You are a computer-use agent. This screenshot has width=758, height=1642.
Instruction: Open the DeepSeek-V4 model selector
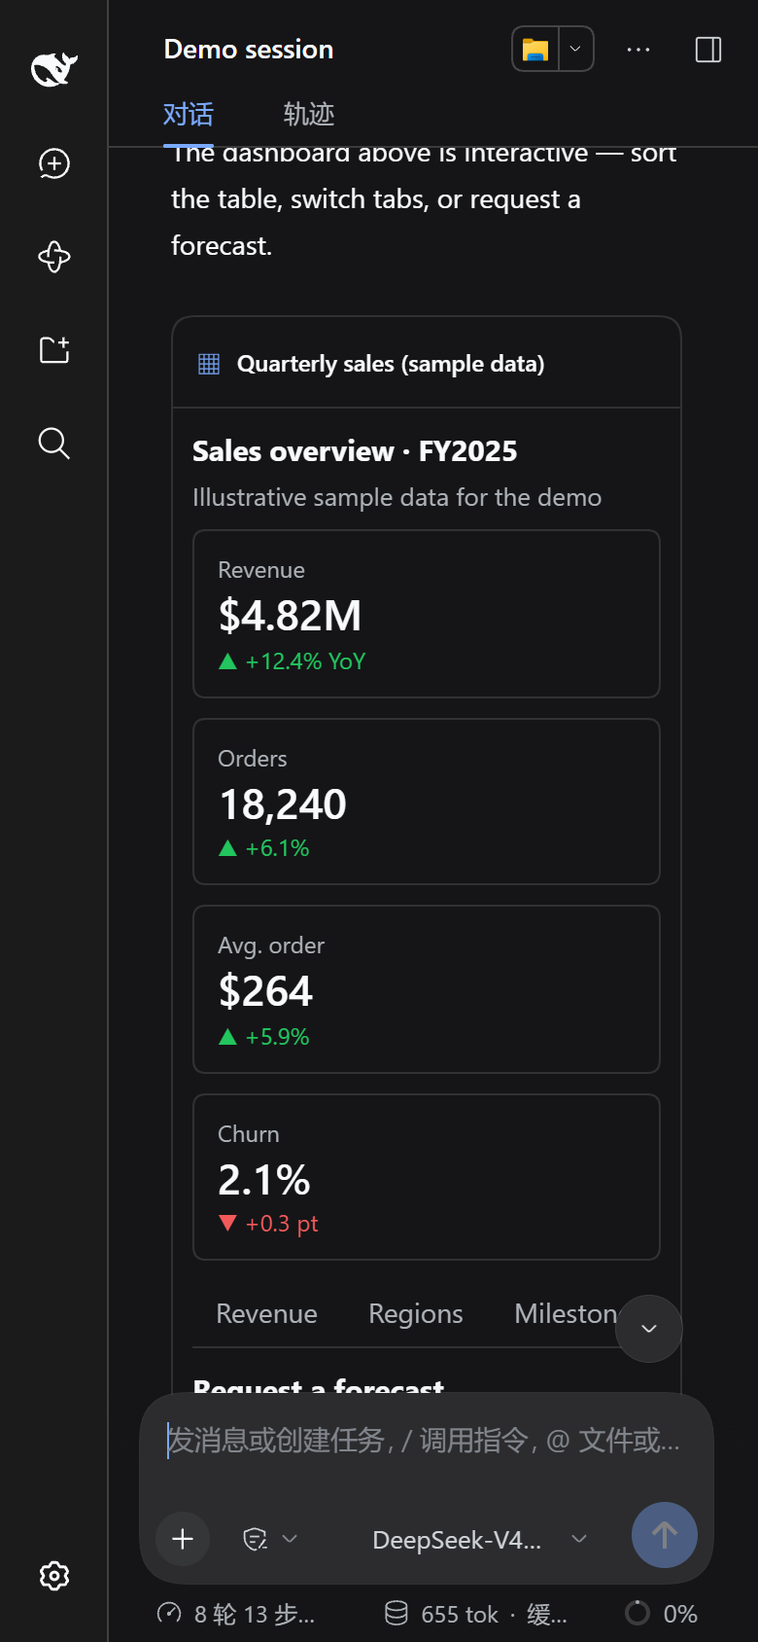(479, 1540)
